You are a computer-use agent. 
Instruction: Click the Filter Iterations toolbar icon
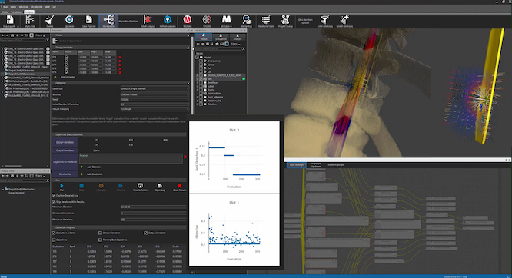[324, 19]
